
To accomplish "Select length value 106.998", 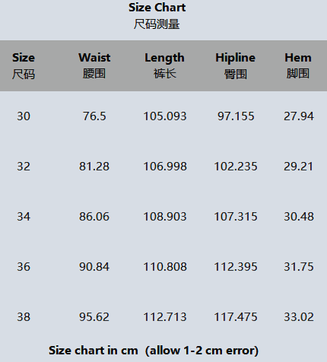I will point(165,167).
